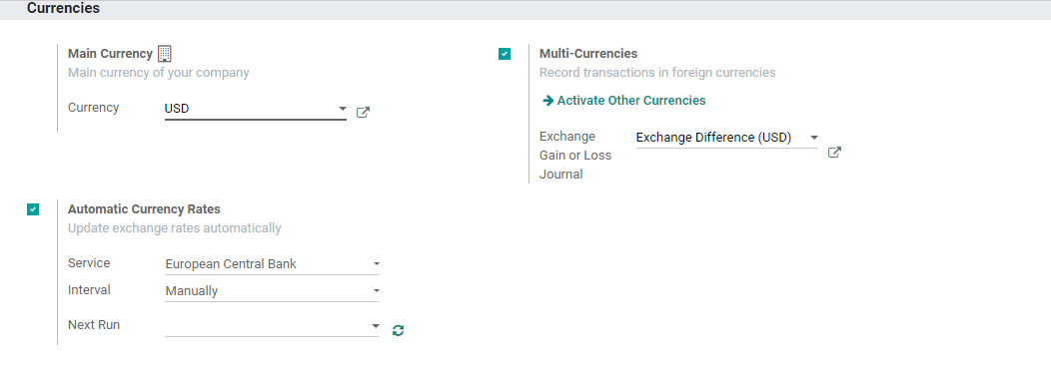Click the Currencies section header
The width and height of the screenshot is (1051, 373).
coord(64,8)
